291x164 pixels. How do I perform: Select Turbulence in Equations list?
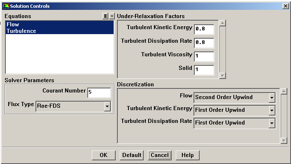(x=60, y=31)
